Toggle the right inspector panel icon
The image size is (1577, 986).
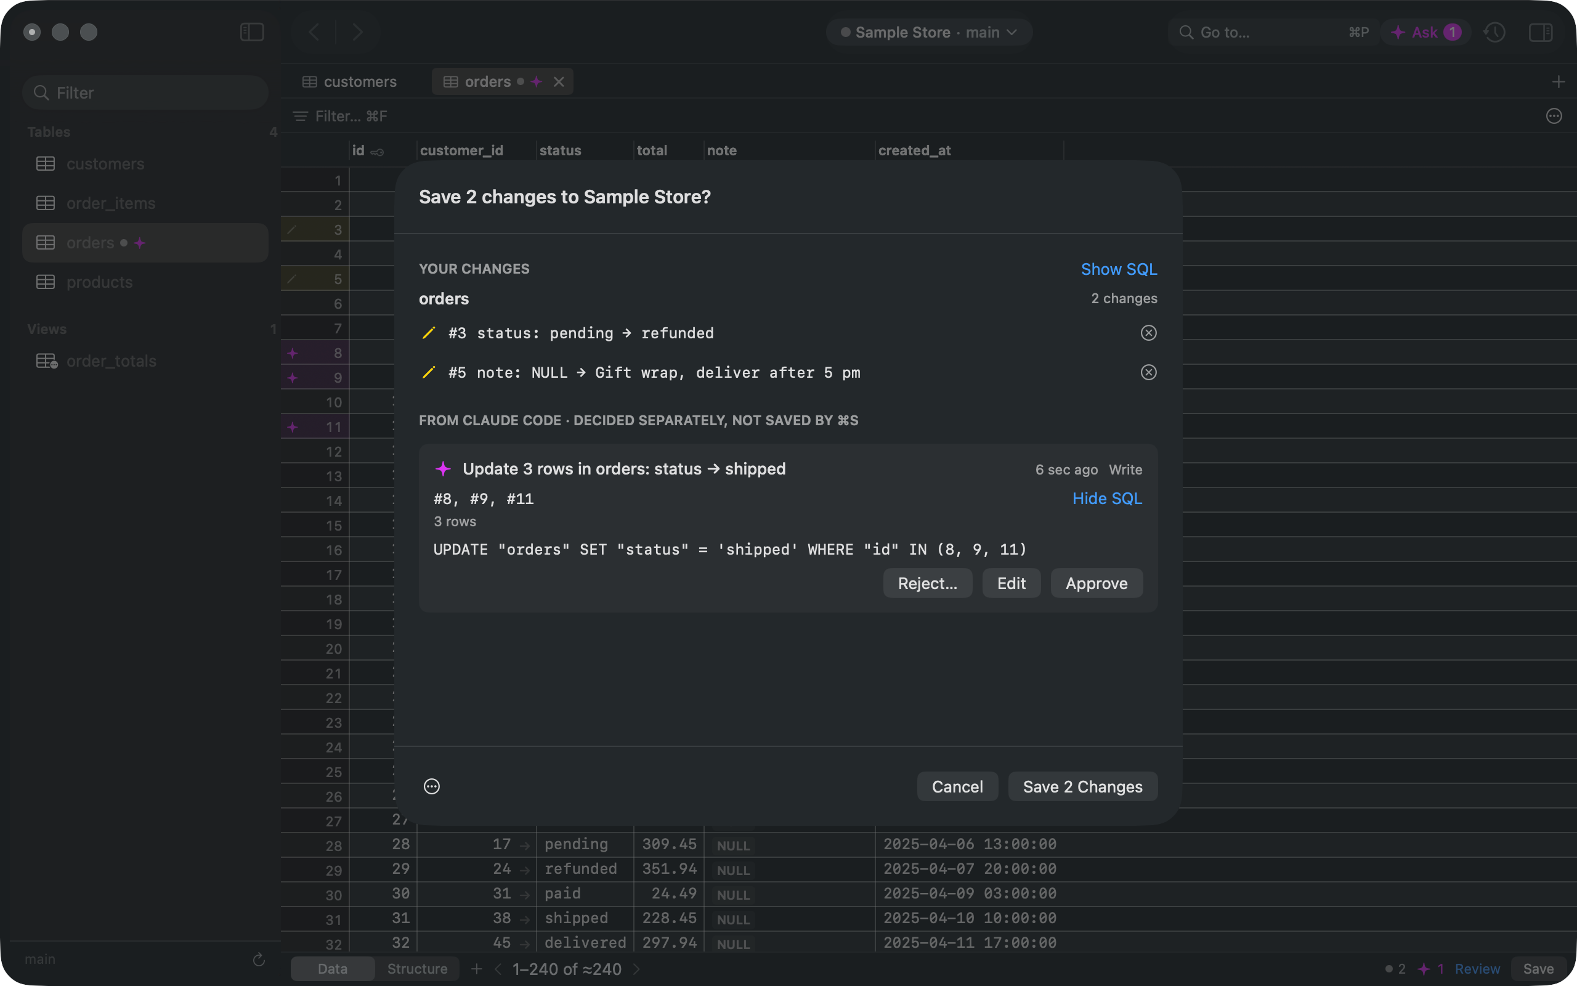[x=1541, y=32]
